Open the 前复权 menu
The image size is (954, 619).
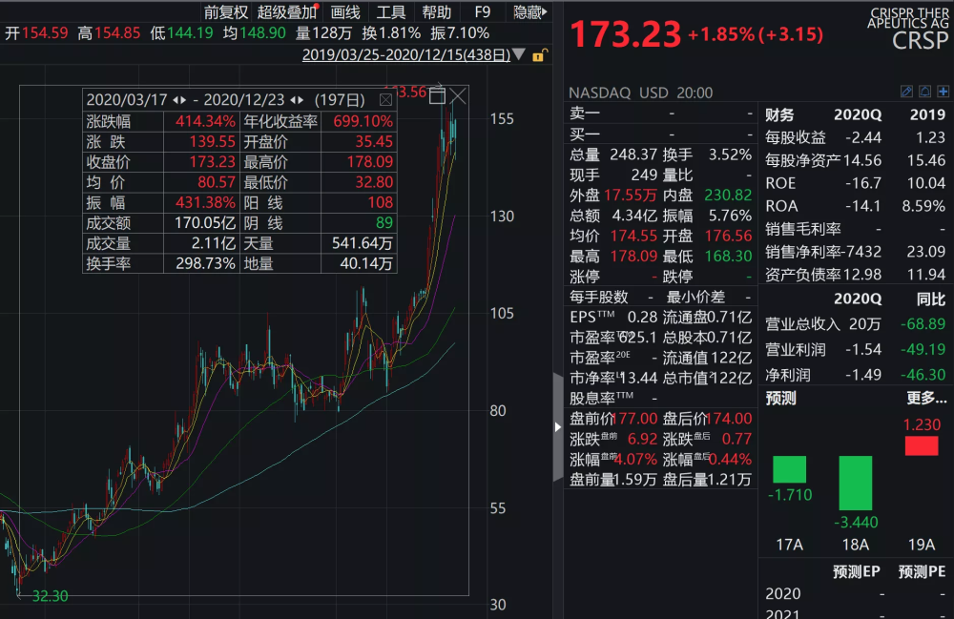226,11
